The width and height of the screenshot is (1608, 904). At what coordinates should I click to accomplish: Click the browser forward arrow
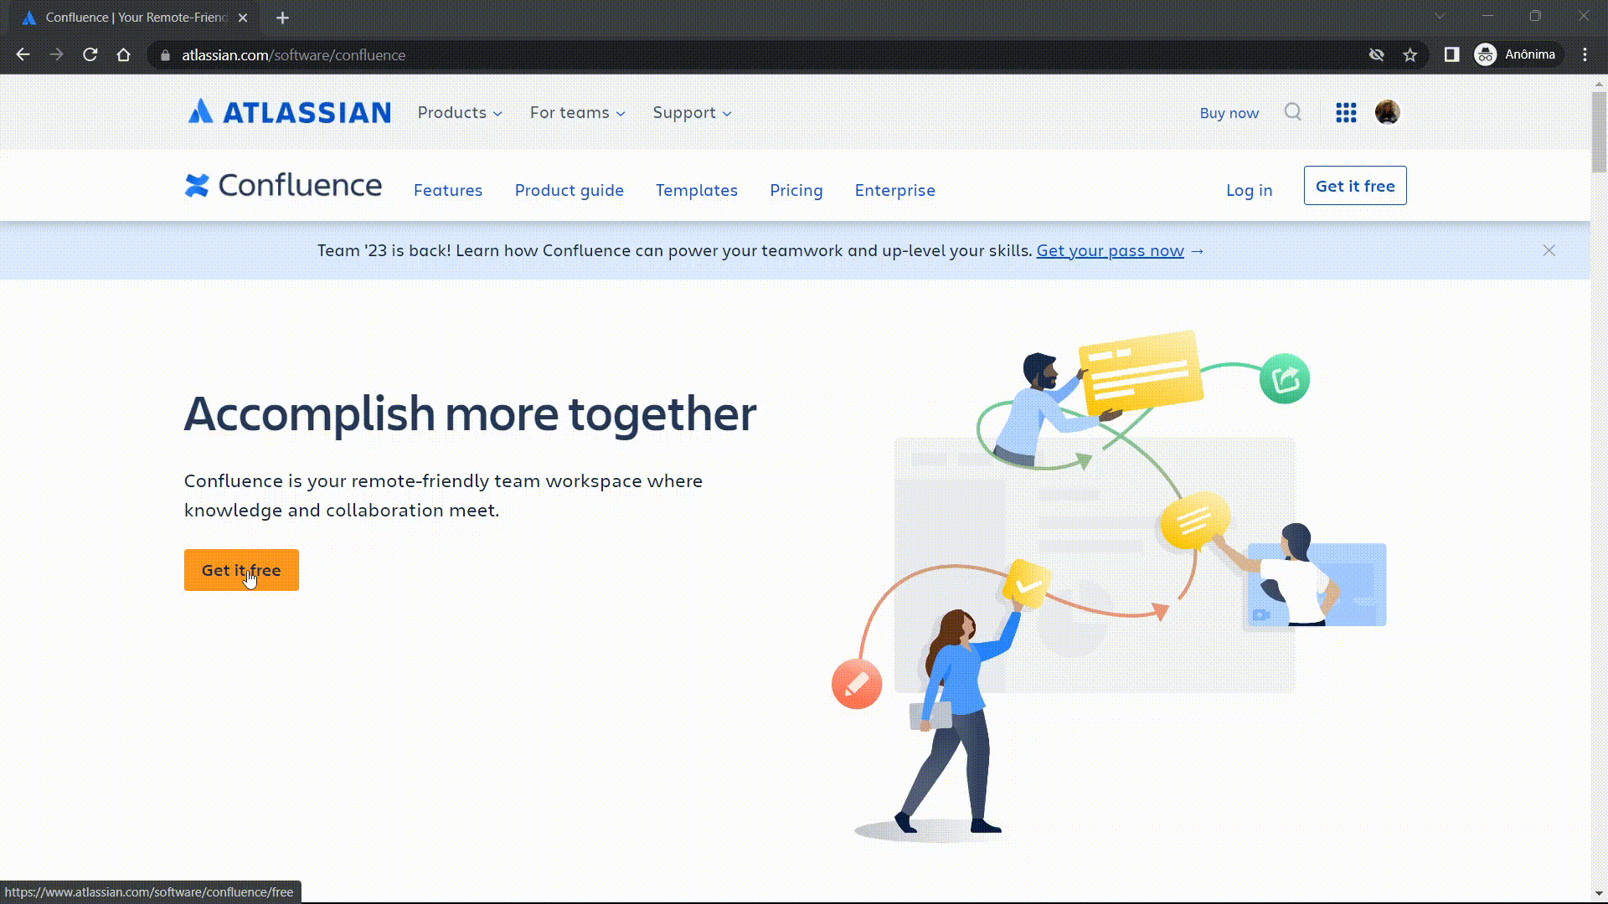pos(56,54)
